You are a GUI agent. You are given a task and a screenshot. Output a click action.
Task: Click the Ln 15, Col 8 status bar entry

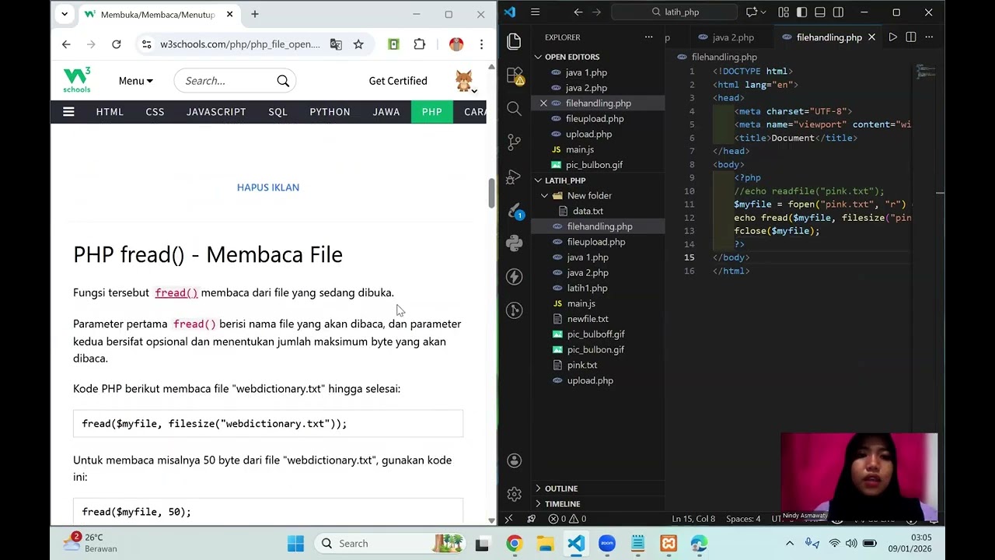click(x=693, y=519)
